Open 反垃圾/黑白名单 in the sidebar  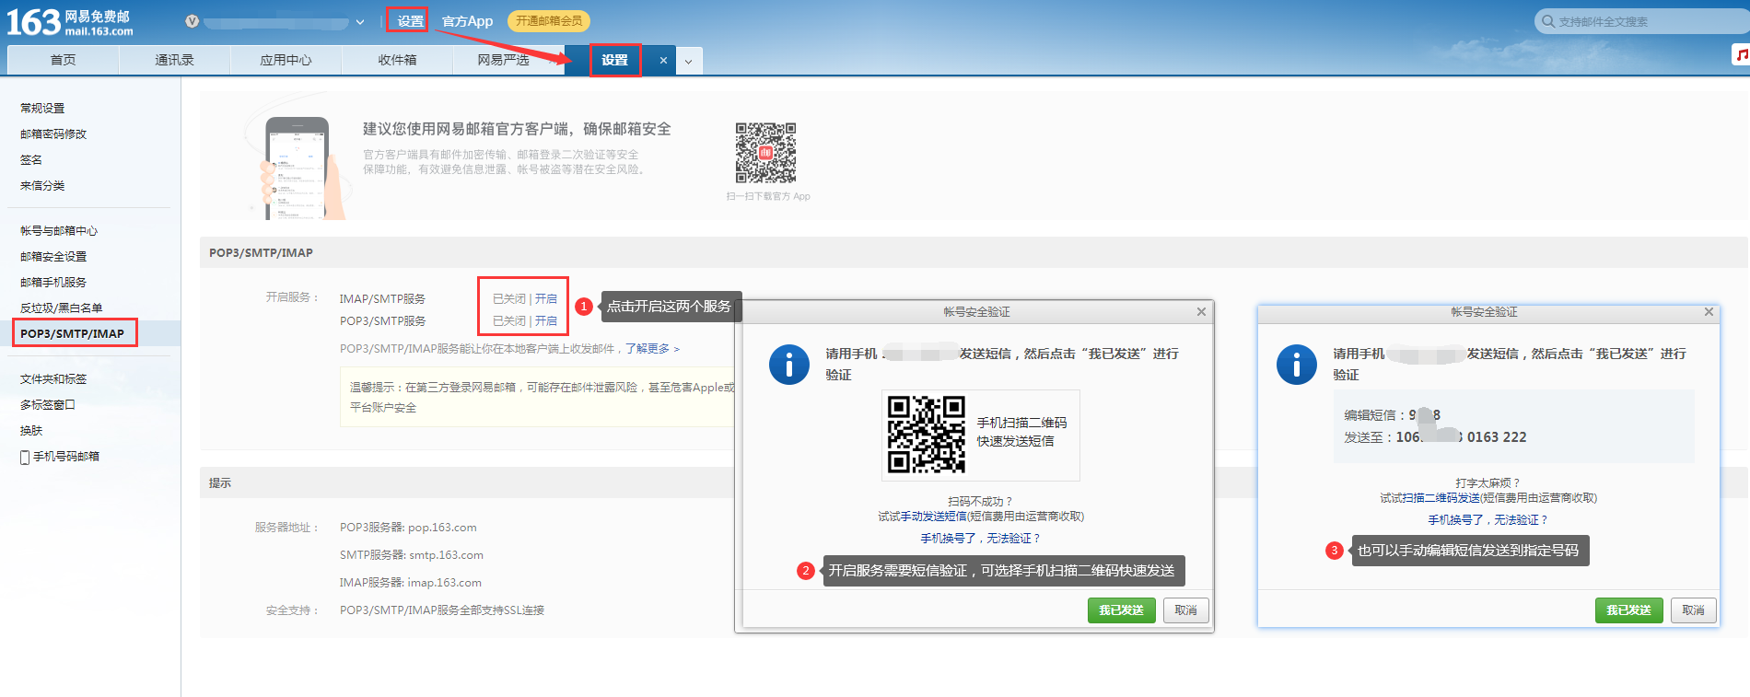tap(62, 308)
